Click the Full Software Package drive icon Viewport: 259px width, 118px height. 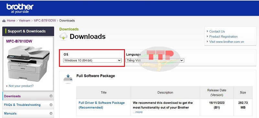pos(68,78)
